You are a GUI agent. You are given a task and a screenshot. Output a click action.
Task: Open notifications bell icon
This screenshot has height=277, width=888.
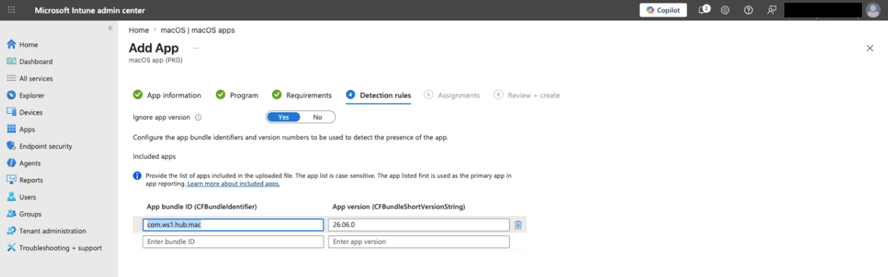tap(703, 10)
